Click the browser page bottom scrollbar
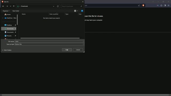The image size is (171, 96). [85, 95]
